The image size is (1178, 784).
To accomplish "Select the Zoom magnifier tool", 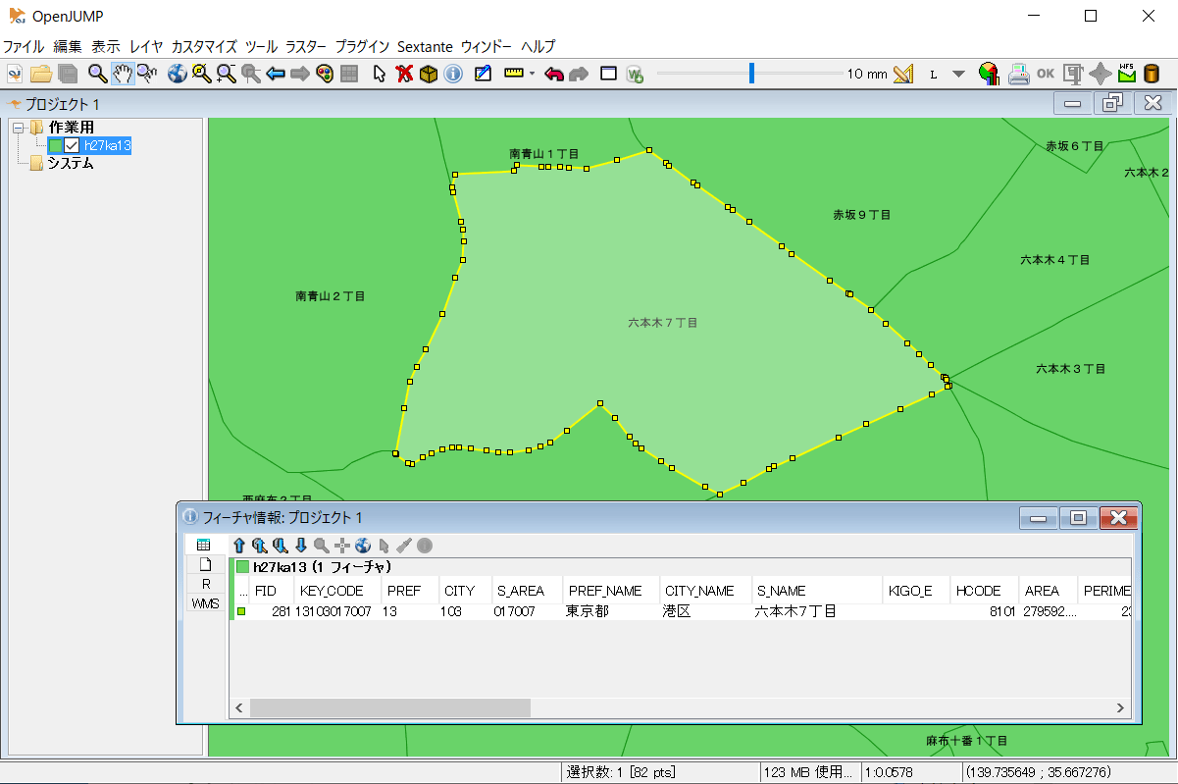I will click(x=97, y=74).
